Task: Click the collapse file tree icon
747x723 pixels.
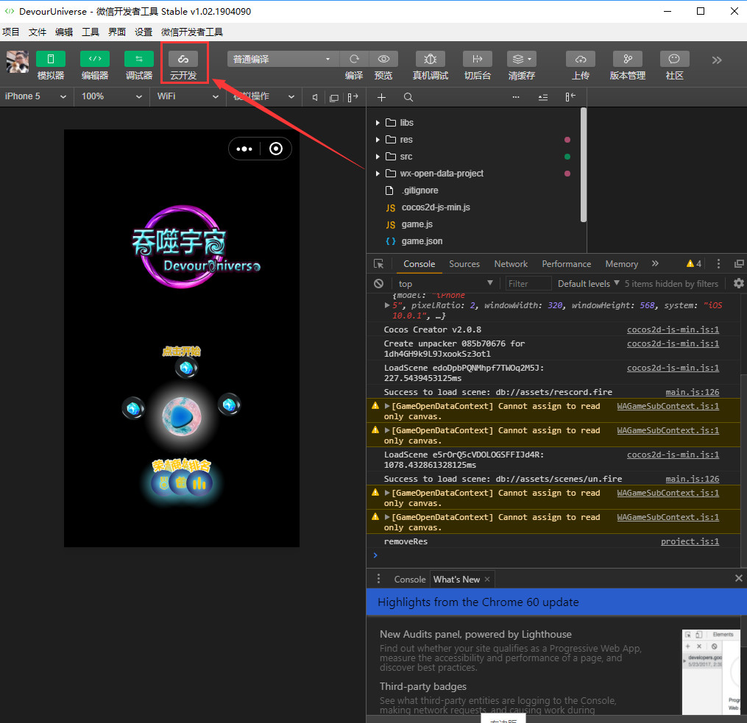Action: click(542, 98)
